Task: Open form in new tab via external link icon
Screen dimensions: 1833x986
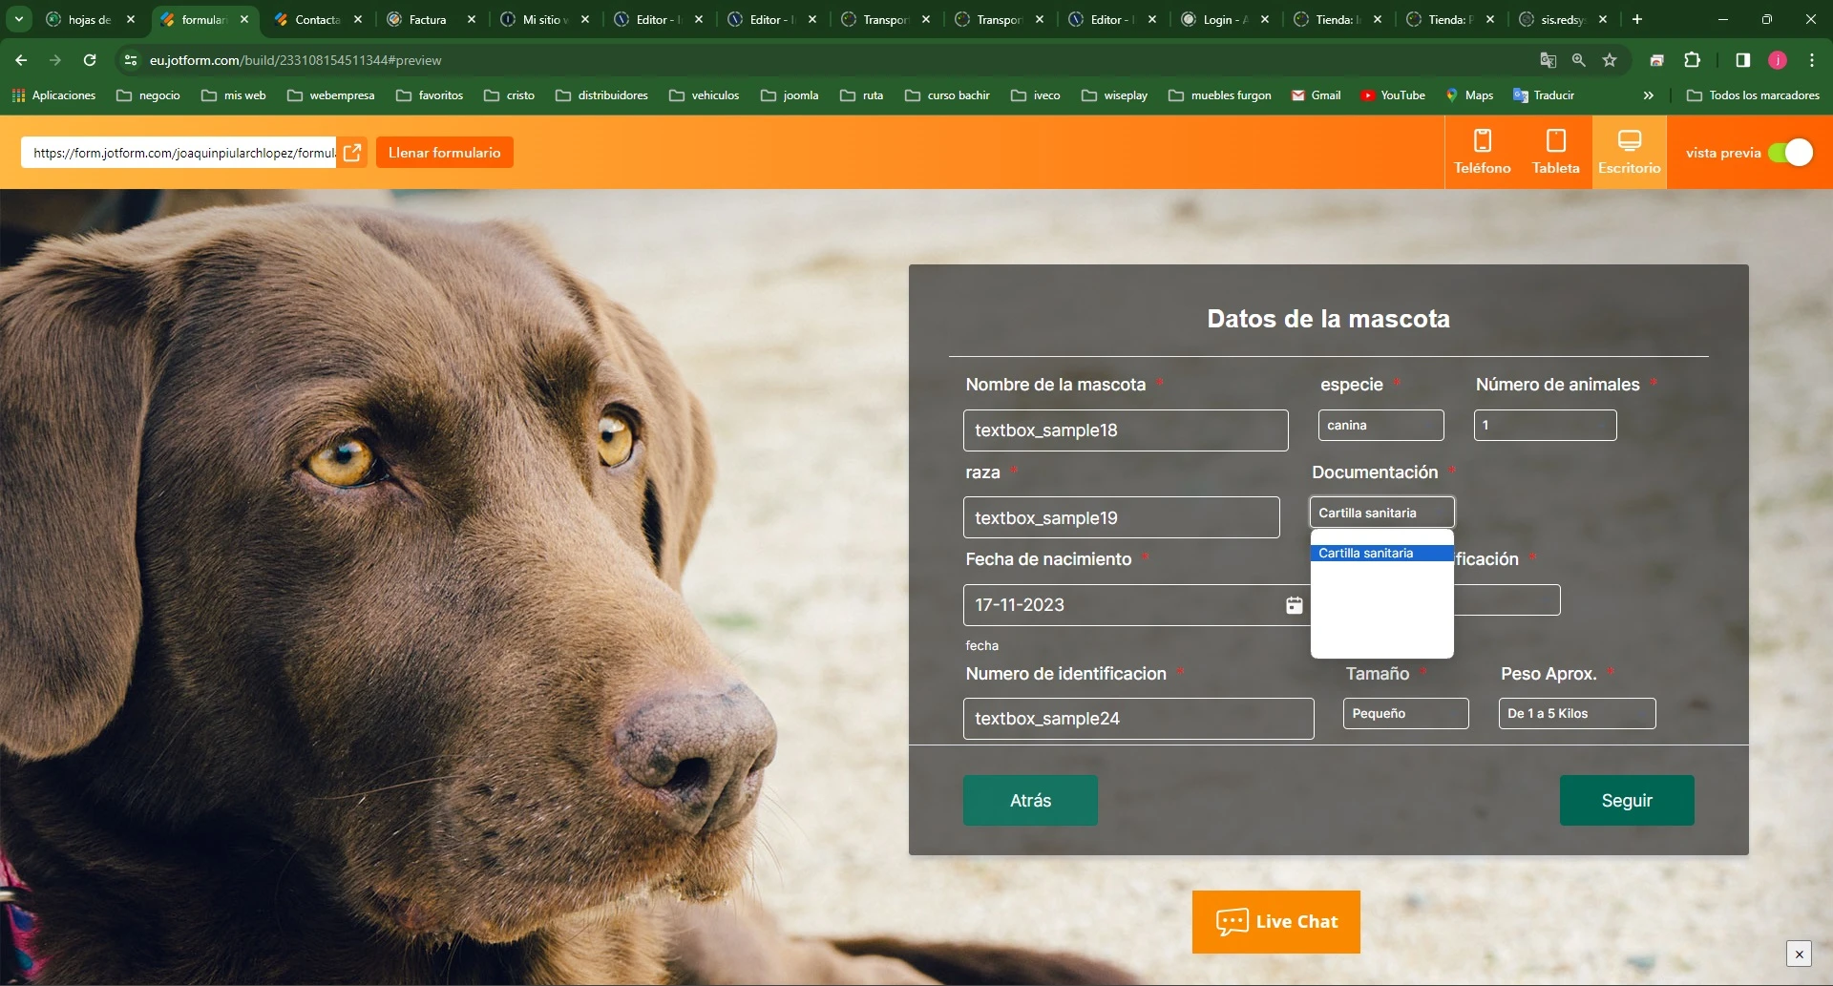Action: click(x=353, y=152)
